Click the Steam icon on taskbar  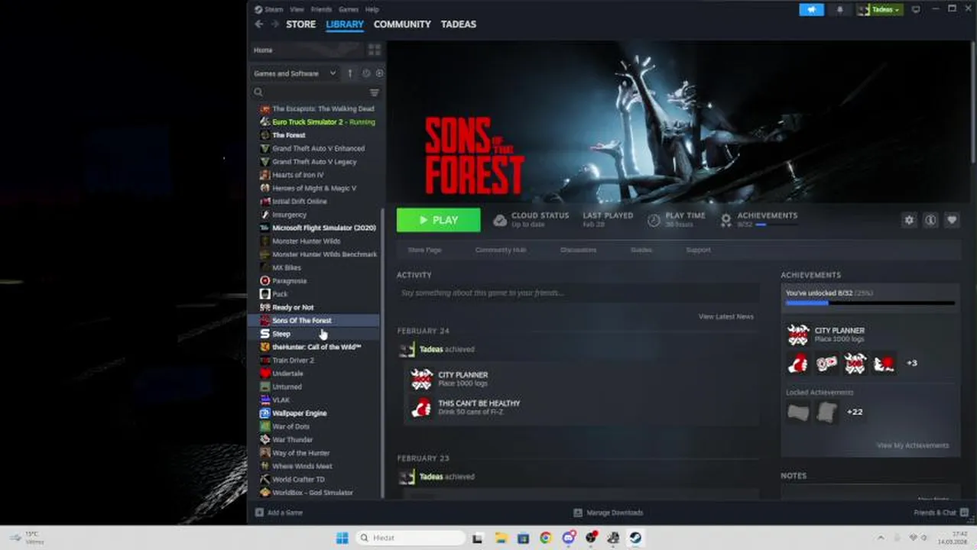coord(635,538)
